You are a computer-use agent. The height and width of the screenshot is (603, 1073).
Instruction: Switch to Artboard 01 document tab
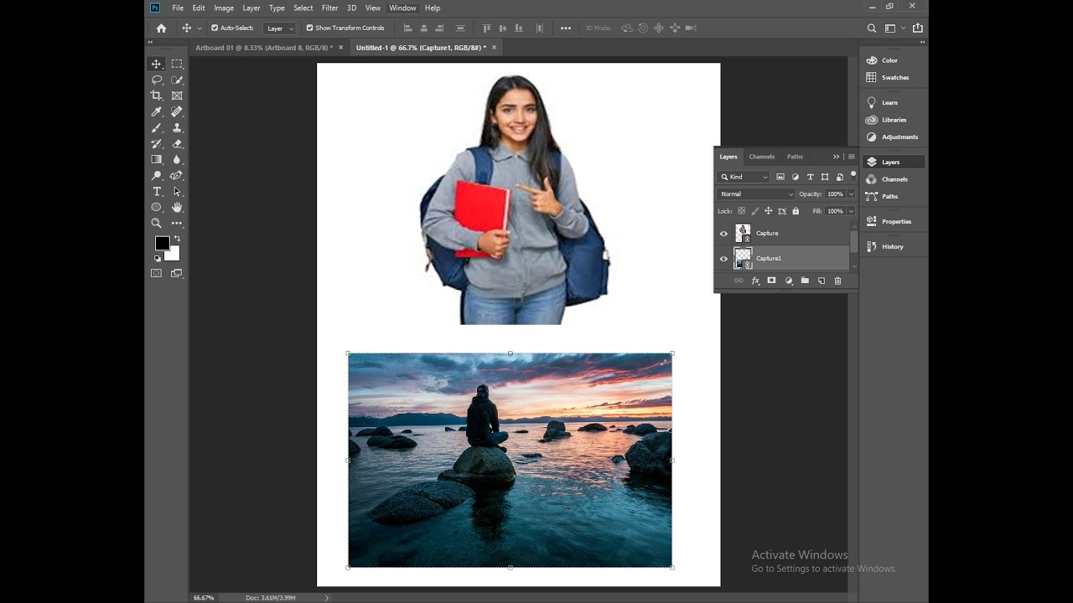[264, 48]
